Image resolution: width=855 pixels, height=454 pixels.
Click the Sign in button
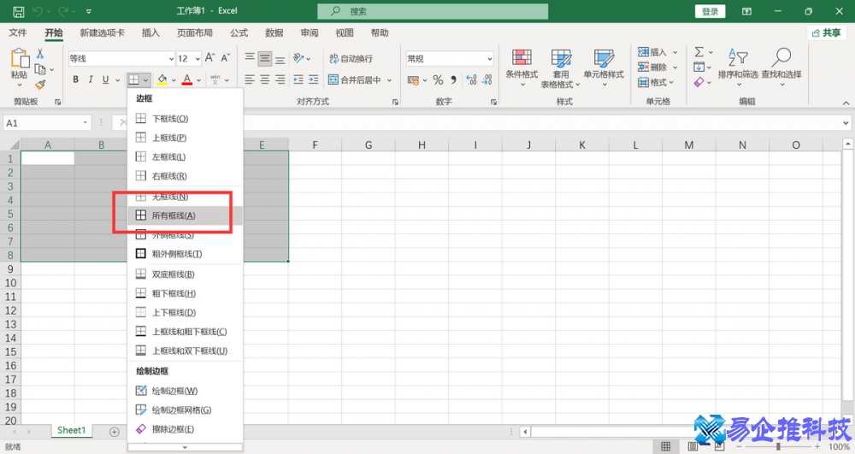(x=711, y=11)
